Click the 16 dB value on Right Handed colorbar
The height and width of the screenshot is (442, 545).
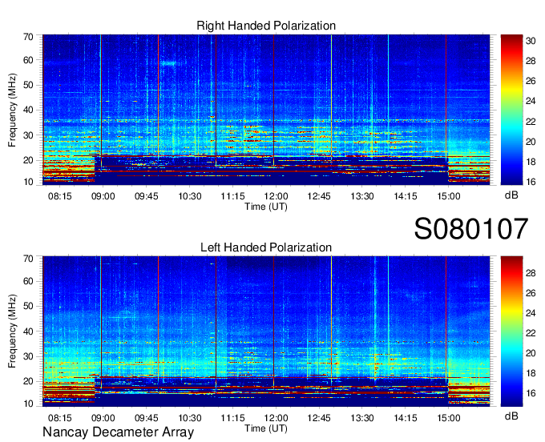click(531, 182)
